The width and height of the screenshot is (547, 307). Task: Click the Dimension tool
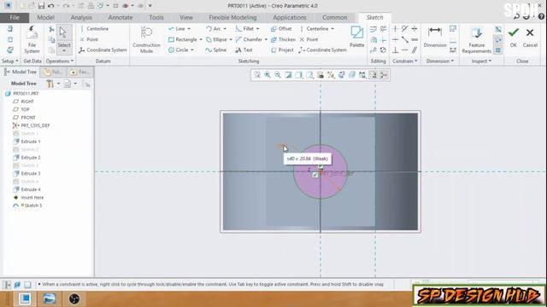coord(435,37)
